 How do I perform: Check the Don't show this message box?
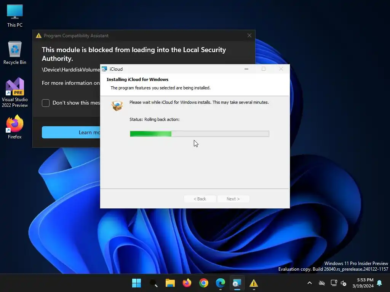[x=46, y=103]
